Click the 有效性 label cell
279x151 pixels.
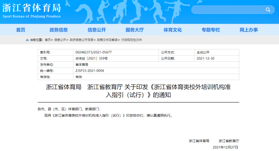[56, 77]
